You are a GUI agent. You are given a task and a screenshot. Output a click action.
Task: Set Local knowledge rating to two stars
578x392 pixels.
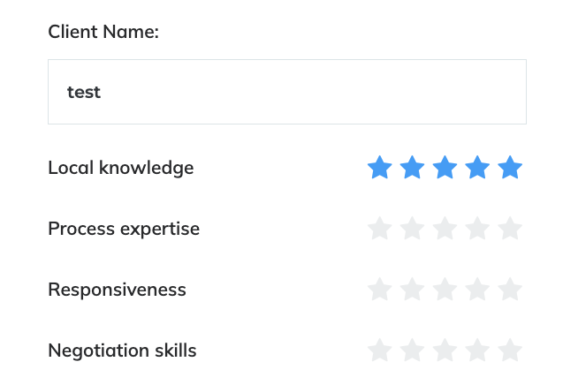click(x=412, y=168)
